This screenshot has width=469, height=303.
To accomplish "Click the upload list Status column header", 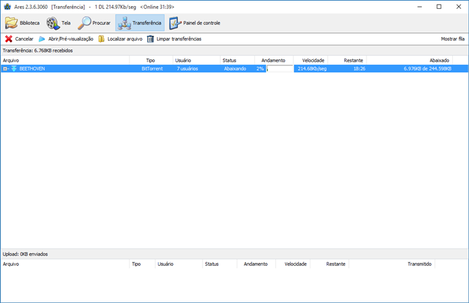I will (220, 264).
